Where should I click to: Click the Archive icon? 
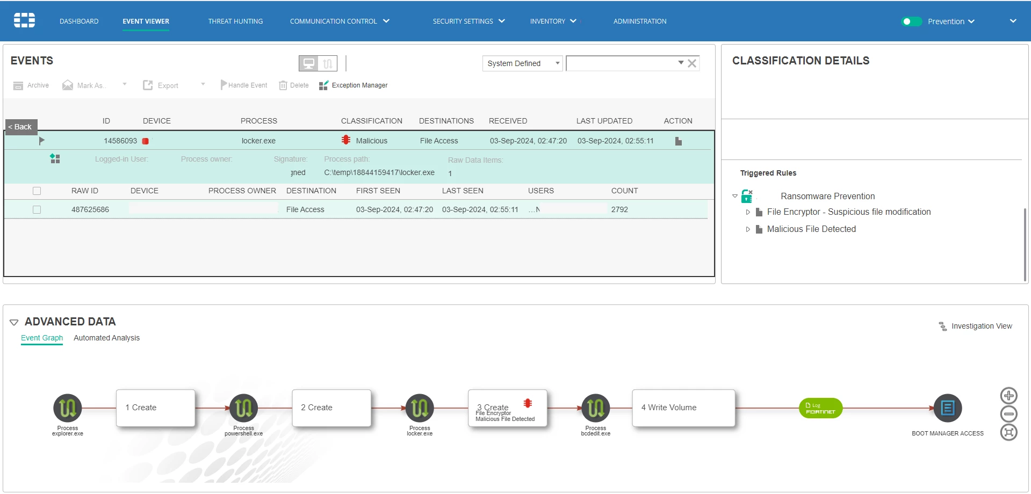click(x=18, y=85)
